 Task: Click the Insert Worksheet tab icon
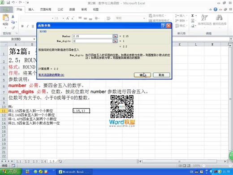pyautogui.click(x=60, y=161)
